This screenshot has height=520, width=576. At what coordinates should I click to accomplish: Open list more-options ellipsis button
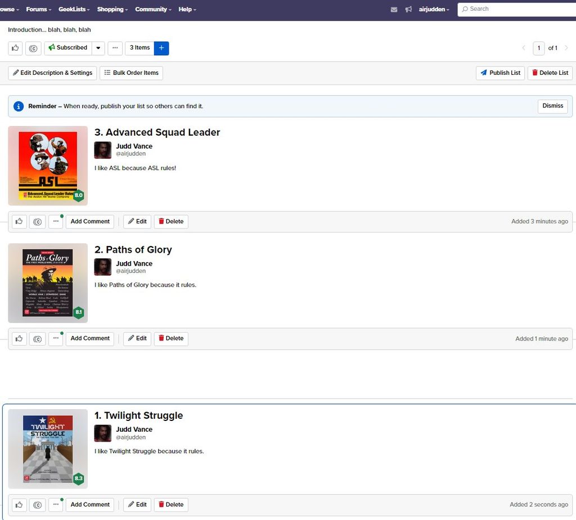[x=115, y=48]
